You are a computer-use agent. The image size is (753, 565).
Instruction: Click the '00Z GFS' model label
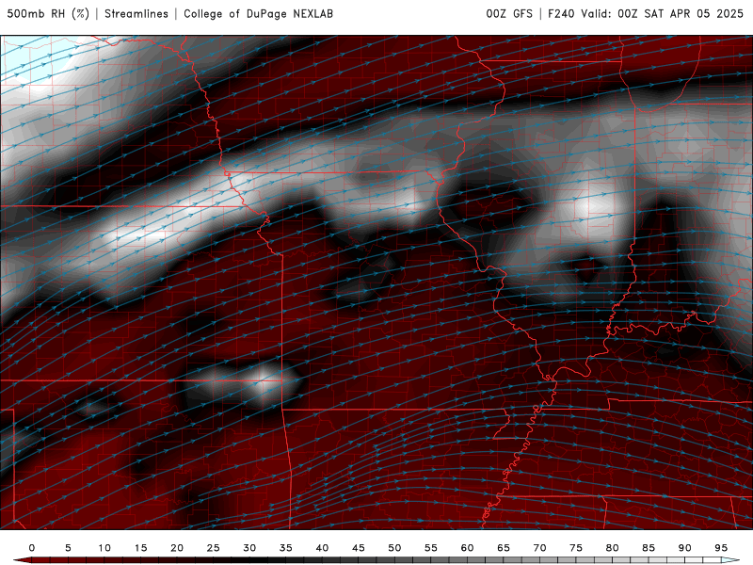(509, 13)
